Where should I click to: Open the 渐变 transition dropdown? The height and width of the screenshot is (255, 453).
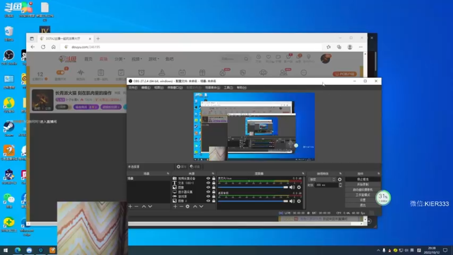click(322, 180)
